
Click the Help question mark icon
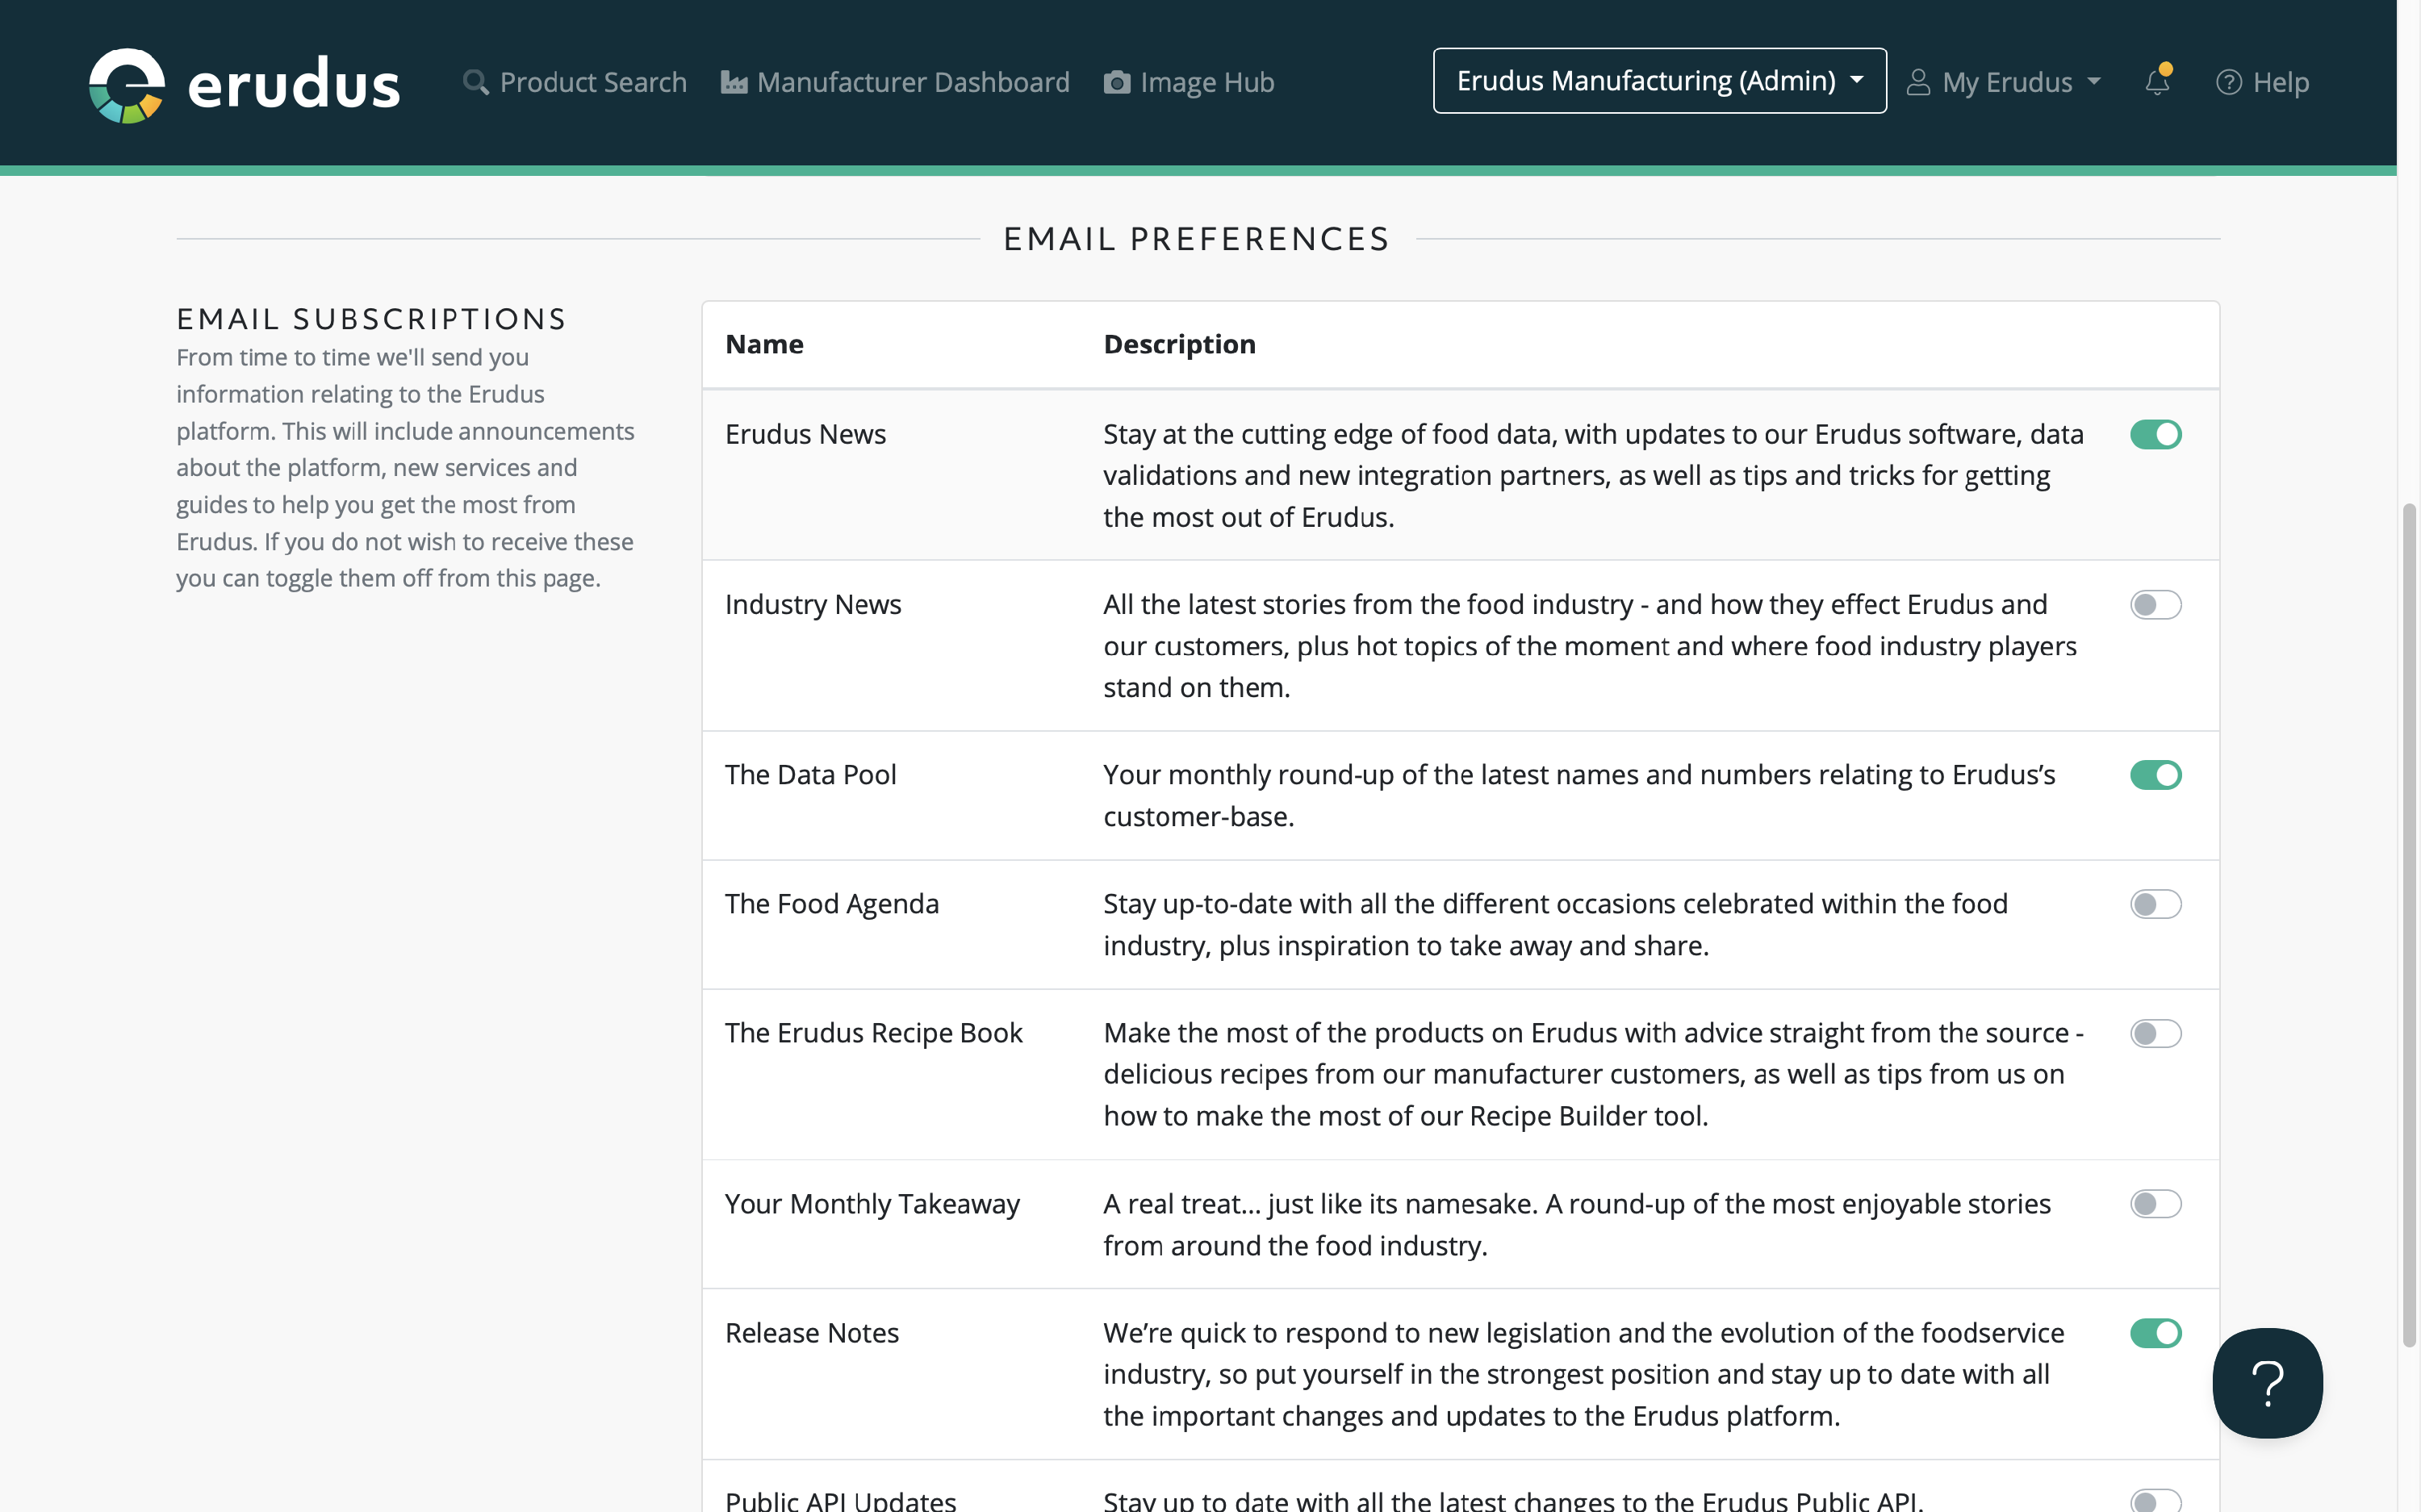click(x=2228, y=82)
